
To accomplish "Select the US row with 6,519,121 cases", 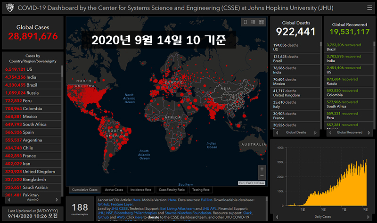I will pyautogui.click(x=32, y=69).
